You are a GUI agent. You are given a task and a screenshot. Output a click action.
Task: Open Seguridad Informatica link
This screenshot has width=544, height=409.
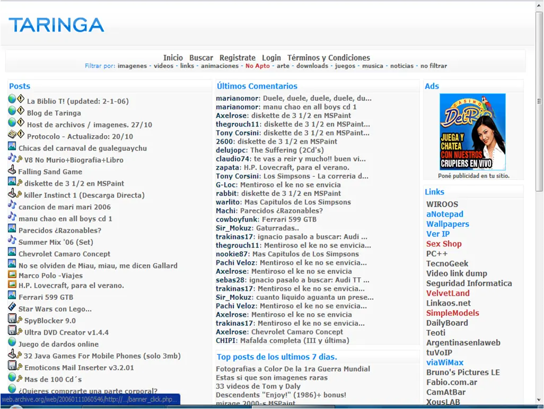pyautogui.click(x=469, y=283)
